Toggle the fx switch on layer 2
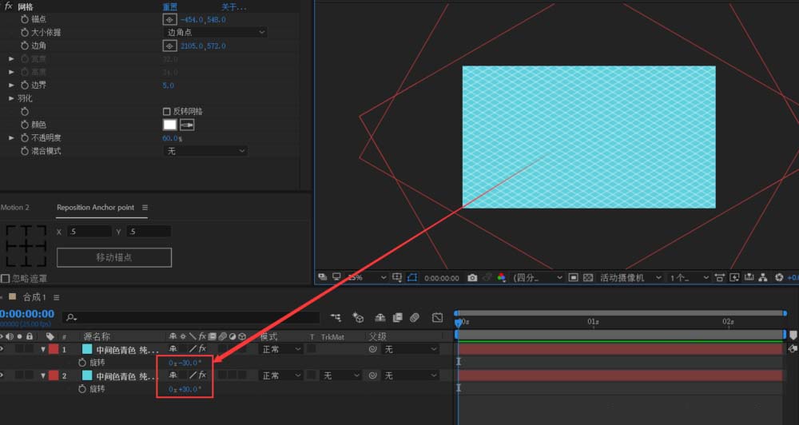 [x=202, y=375]
